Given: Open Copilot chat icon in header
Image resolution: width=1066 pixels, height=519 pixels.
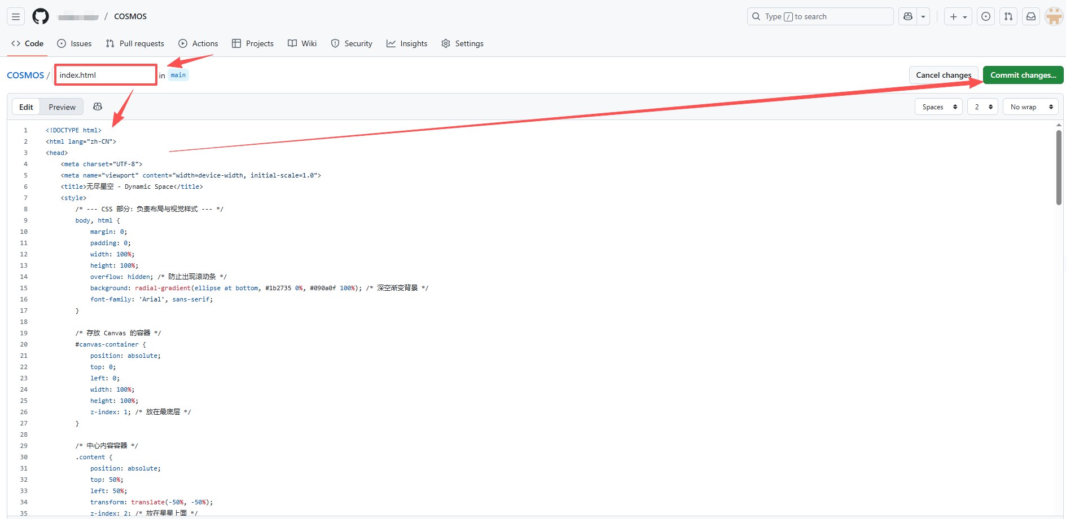Looking at the screenshot, I should (x=908, y=17).
